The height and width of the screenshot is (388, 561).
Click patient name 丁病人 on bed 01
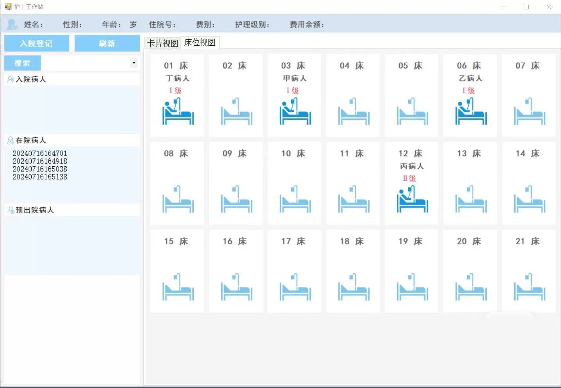(x=177, y=78)
